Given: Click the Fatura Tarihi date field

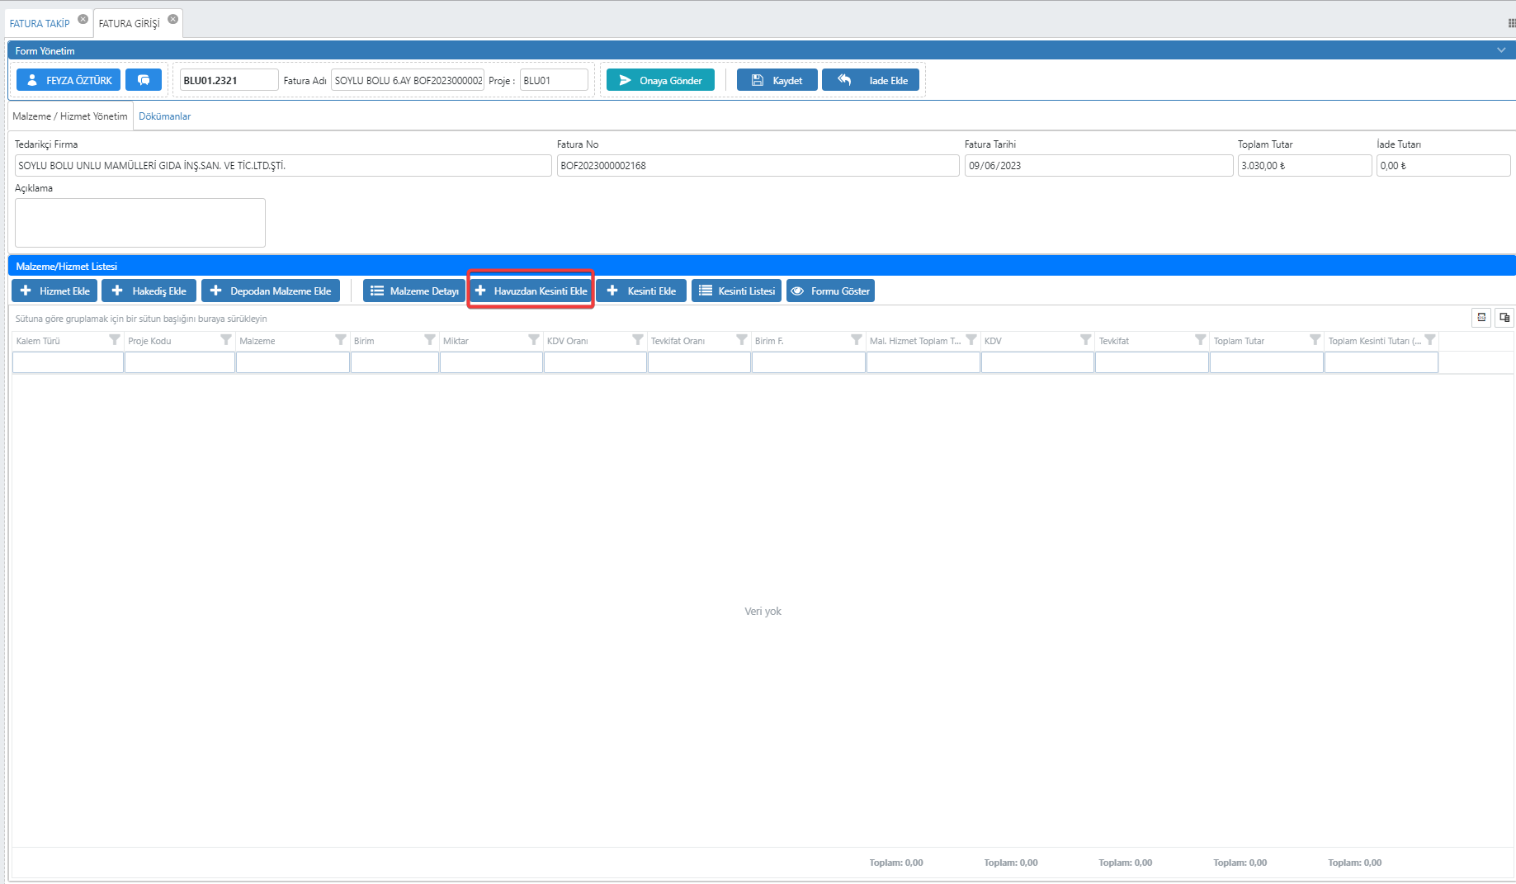Looking at the screenshot, I should pyautogui.click(x=1098, y=166).
